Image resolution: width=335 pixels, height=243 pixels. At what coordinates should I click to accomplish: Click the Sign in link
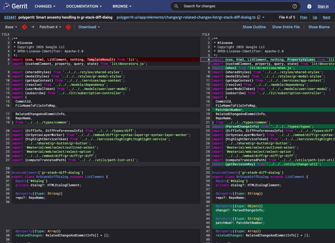tap(323, 6)
